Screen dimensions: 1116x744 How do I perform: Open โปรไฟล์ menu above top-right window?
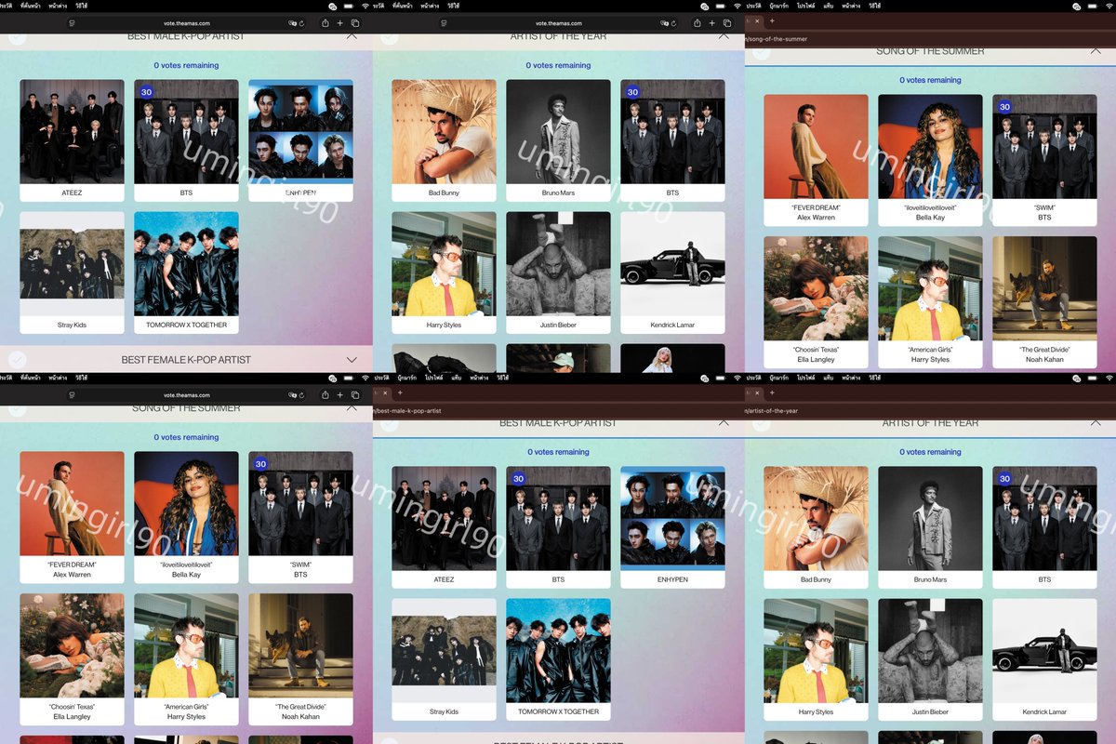click(805, 6)
